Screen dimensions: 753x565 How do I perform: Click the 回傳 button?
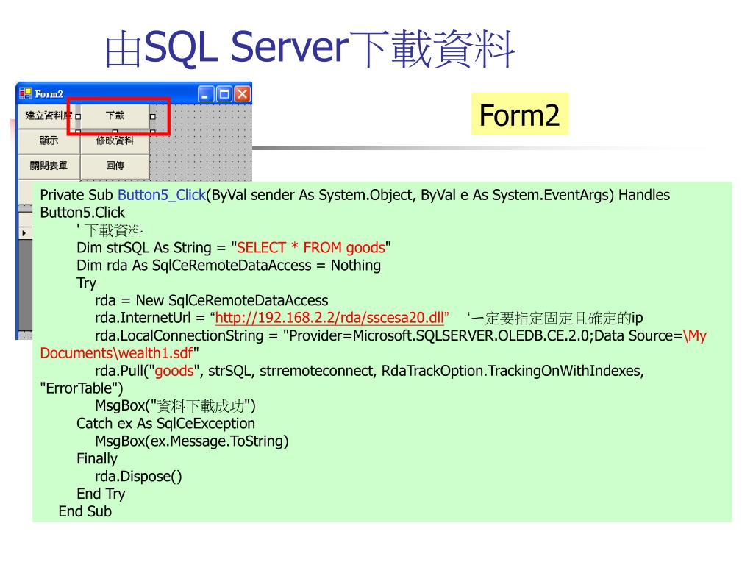pyautogui.click(x=115, y=166)
